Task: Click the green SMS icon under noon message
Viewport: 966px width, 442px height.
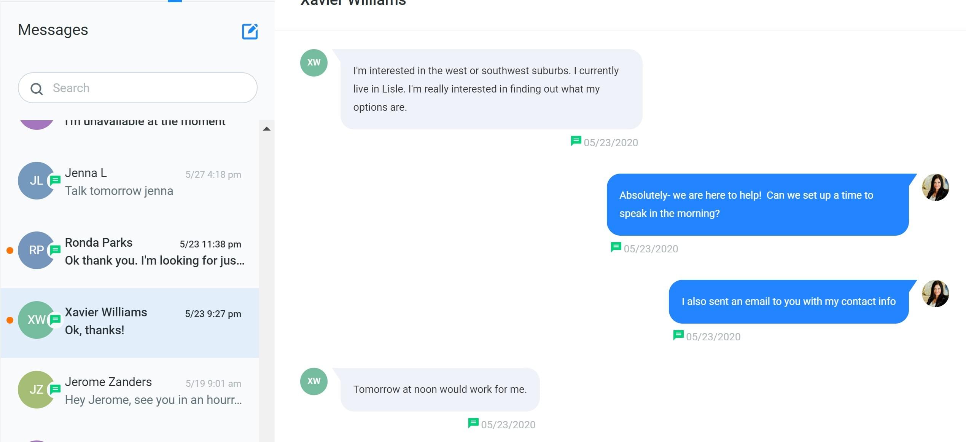Action: [x=473, y=423]
